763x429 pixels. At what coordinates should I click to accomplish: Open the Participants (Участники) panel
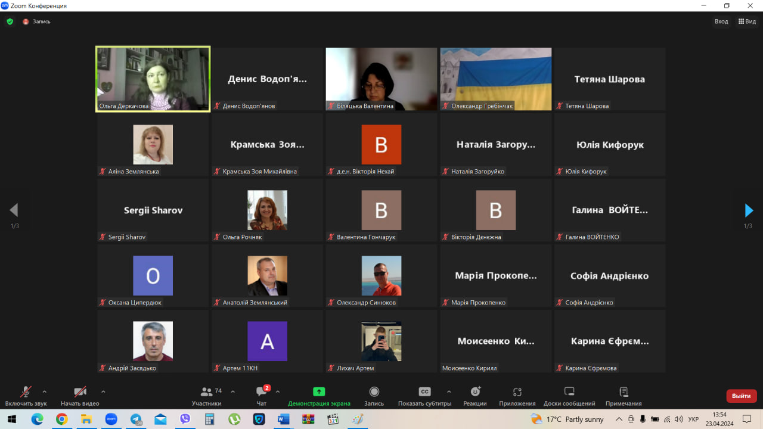[x=207, y=396]
